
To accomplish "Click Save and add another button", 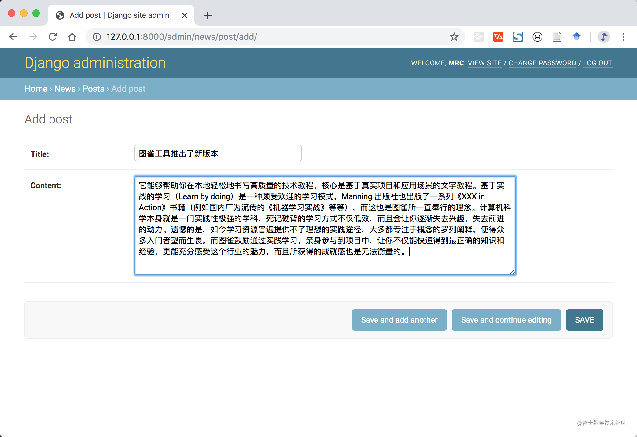I will pyautogui.click(x=400, y=320).
